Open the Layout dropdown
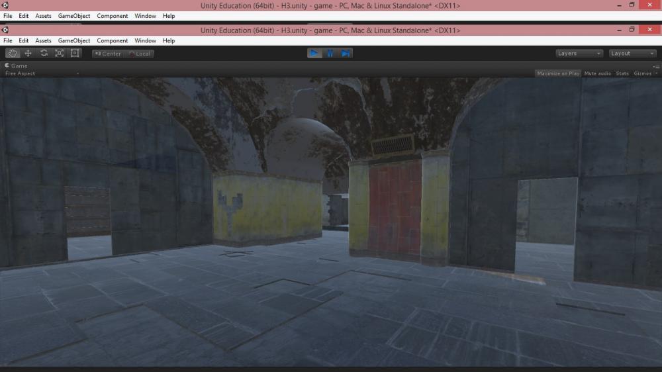 [632, 54]
